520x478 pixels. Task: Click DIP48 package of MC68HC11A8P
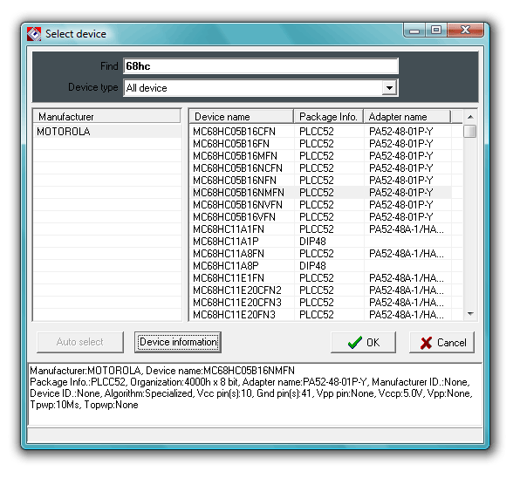pos(312,266)
